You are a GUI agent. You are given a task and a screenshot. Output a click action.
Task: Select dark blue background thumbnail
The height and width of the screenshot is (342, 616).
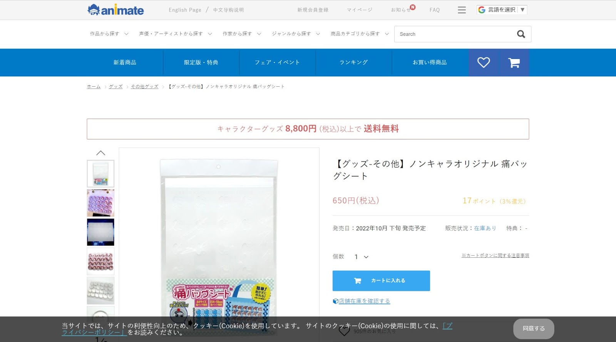[x=100, y=232]
